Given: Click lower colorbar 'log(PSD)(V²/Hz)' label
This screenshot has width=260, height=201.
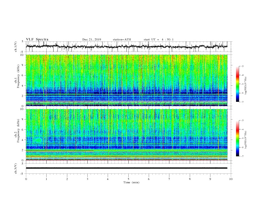Looking at the screenshot, I should 246,140.
